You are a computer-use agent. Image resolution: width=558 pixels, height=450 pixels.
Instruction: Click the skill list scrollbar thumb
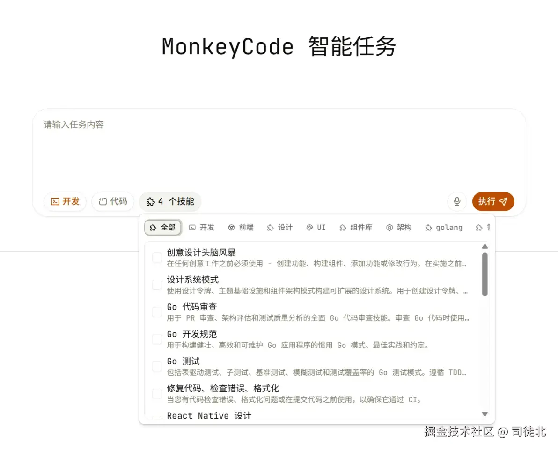(485, 274)
